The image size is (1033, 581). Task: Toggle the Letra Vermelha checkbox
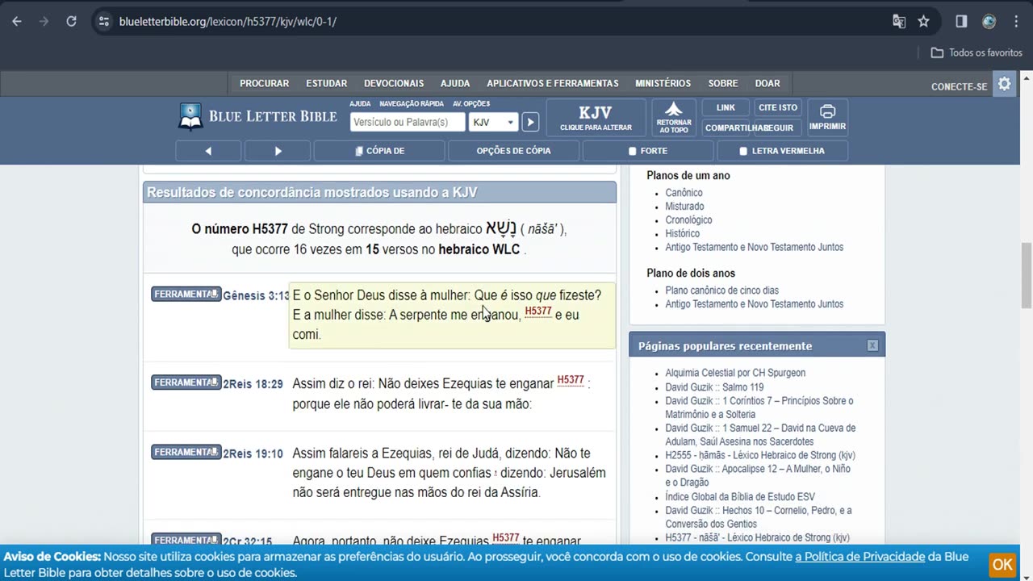[743, 151]
